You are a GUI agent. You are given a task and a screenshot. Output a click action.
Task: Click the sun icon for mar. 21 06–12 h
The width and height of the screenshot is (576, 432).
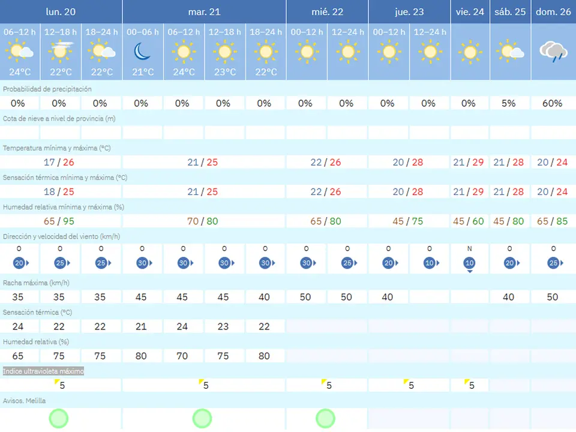184,52
